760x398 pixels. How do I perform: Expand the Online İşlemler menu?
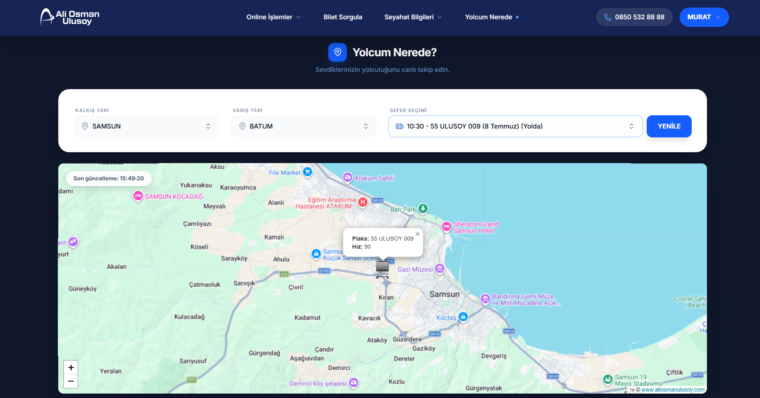pyautogui.click(x=273, y=17)
